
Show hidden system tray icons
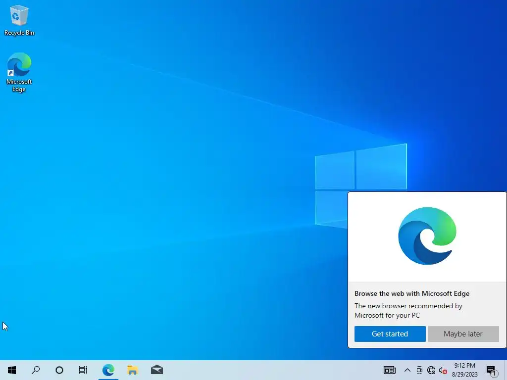coord(407,370)
